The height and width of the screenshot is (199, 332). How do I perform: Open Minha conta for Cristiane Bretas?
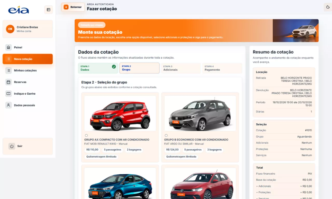[28, 29]
